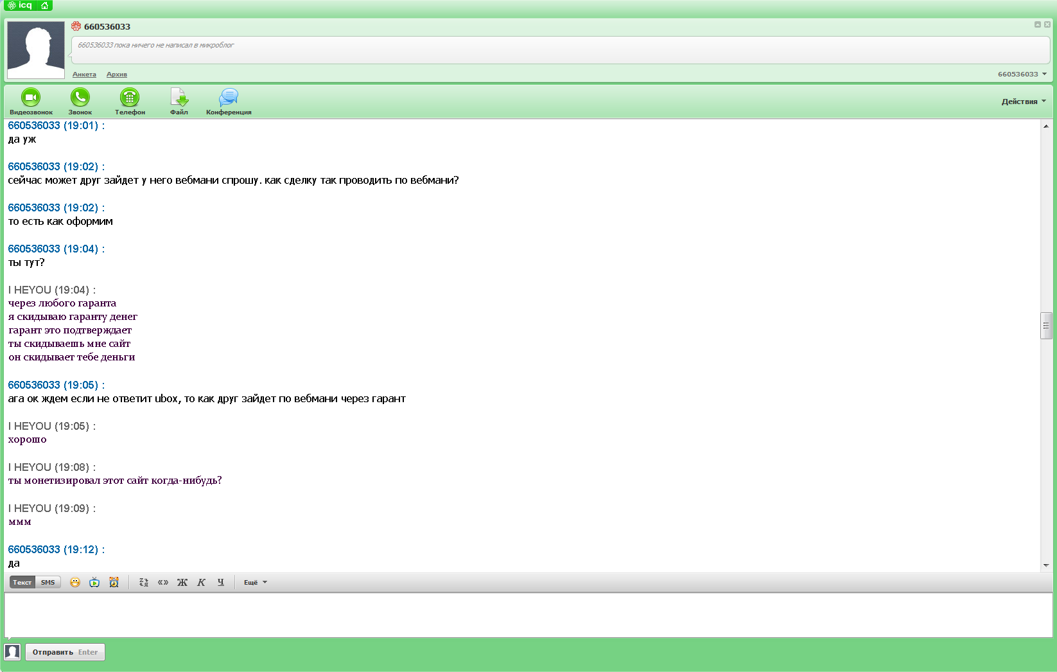
Task: Start a voice call with Звонок
Action: [80, 102]
